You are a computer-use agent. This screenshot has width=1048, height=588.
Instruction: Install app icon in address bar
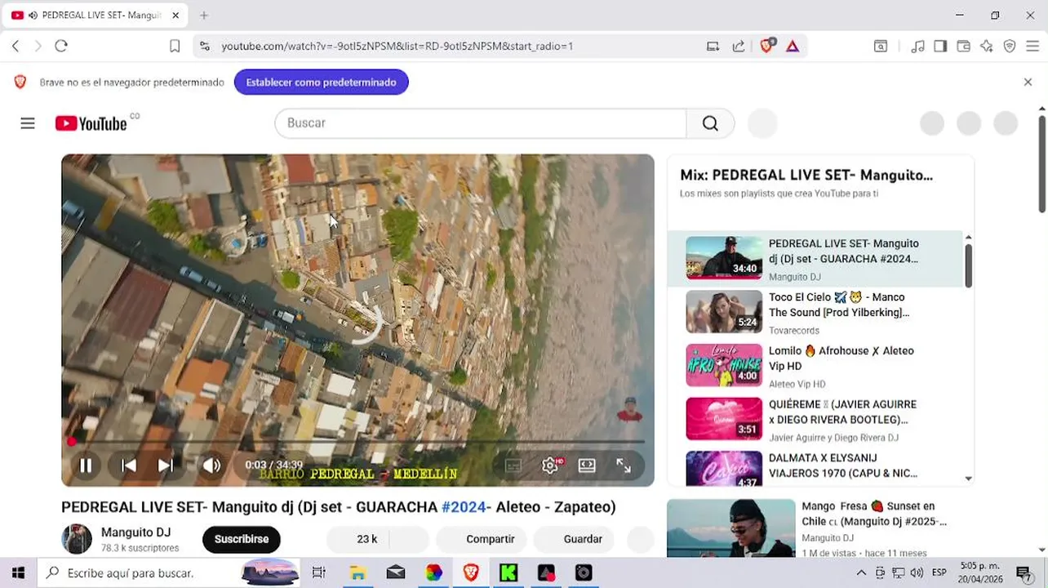click(713, 47)
